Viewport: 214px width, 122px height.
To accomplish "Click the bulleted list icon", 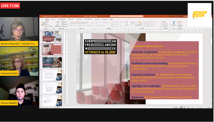I will (96, 22).
